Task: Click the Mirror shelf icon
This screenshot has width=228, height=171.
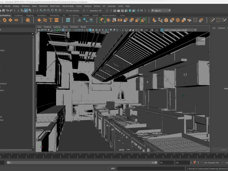Action: pyautogui.click(x=120, y=20)
